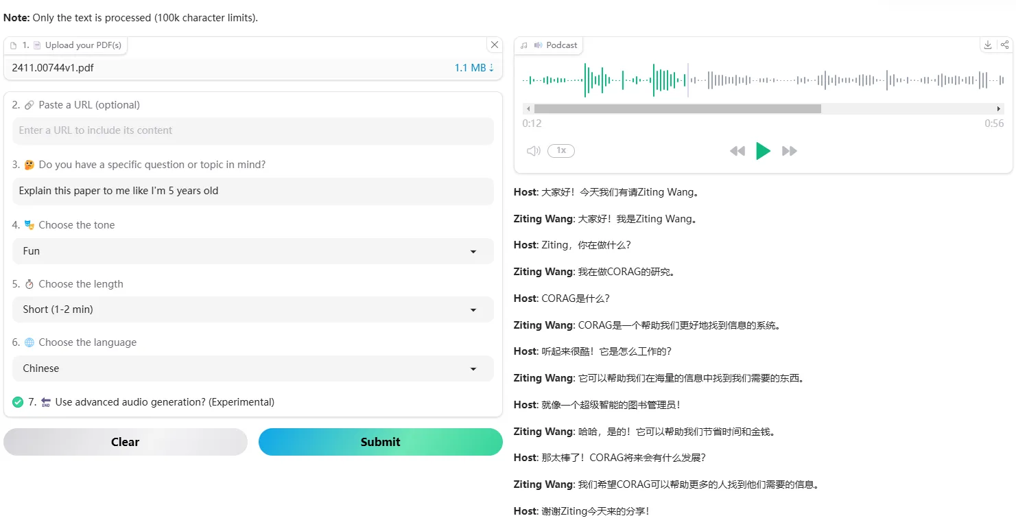Click the line '听起来很酷!它是怎么工作的?'
This screenshot has width=1016, height=527.
click(x=606, y=351)
